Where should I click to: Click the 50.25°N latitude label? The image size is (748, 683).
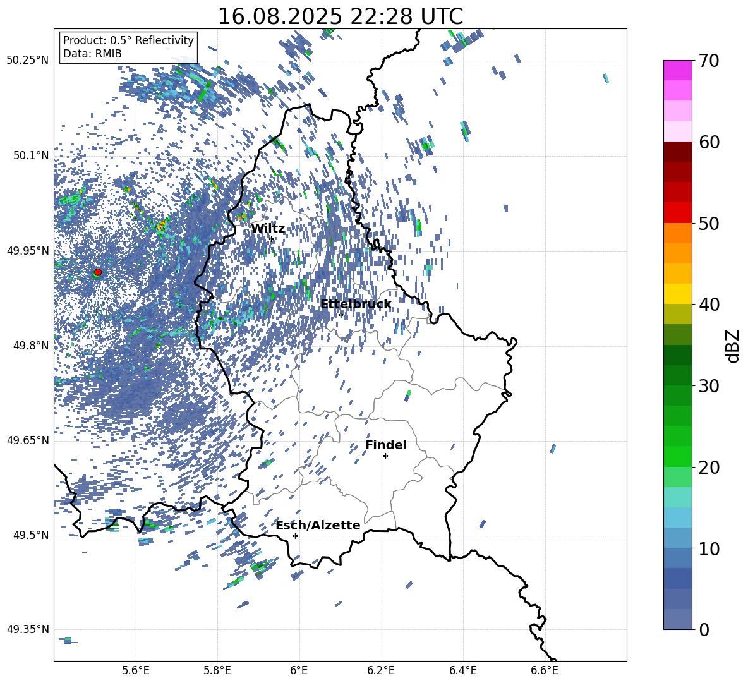pyautogui.click(x=28, y=61)
